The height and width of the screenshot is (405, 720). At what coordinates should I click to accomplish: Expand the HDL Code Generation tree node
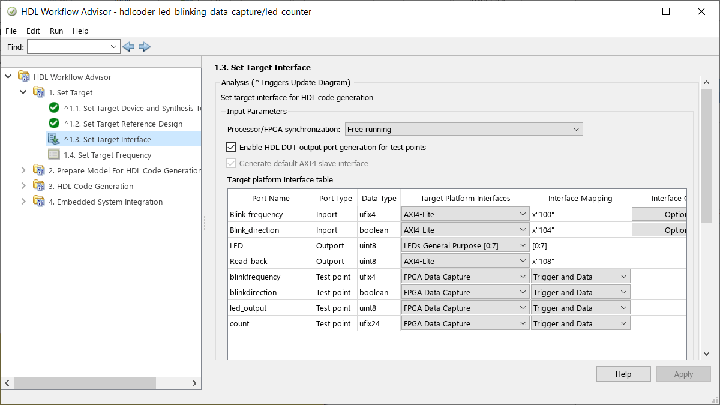tap(23, 186)
